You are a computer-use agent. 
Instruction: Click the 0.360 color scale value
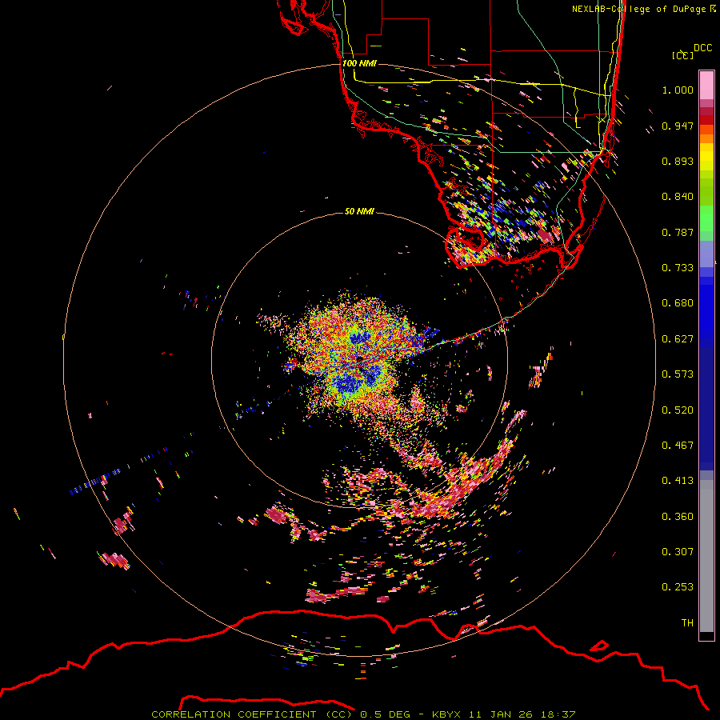(678, 517)
